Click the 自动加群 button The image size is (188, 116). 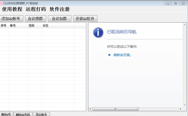point(60,19)
